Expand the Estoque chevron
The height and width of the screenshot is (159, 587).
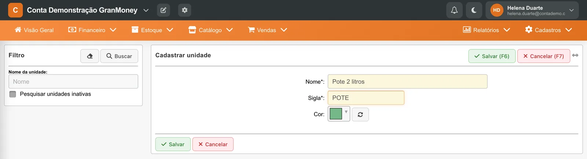pos(170,30)
